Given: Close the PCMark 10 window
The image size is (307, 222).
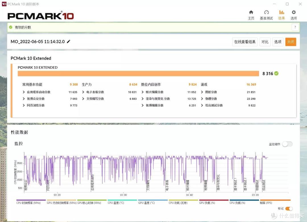Looking at the screenshot, I should tap(300, 4).
